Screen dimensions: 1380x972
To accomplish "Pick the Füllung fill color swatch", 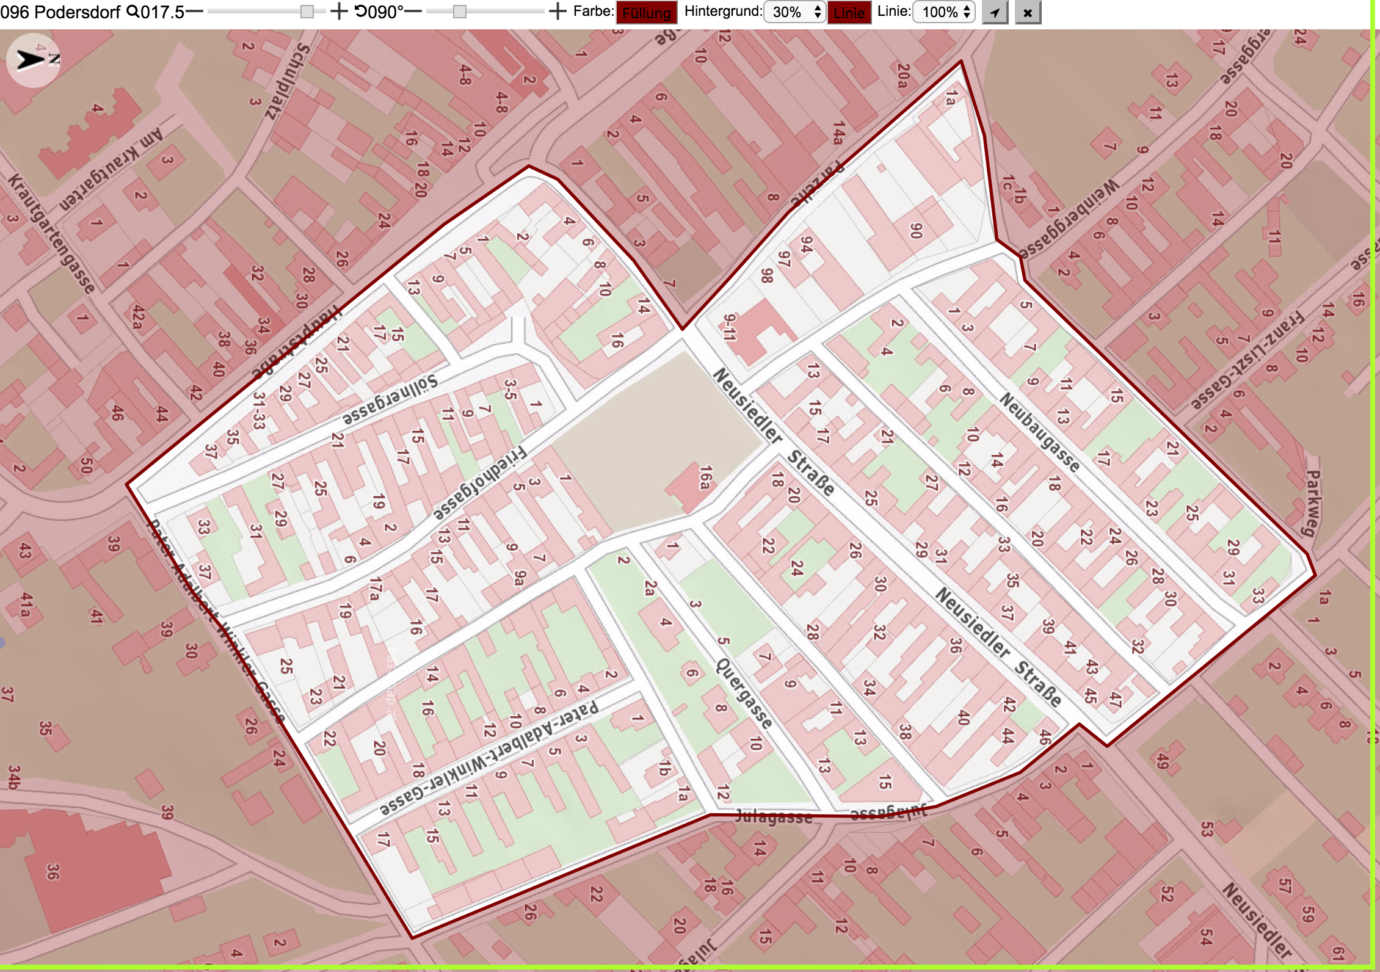I will [x=647, y=12].
